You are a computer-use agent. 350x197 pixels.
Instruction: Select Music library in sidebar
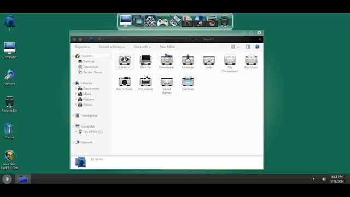[85, 94]
